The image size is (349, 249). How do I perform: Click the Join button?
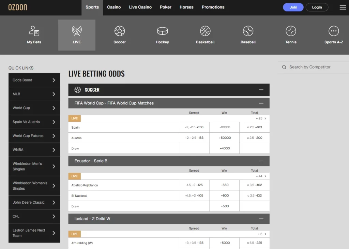293,8
